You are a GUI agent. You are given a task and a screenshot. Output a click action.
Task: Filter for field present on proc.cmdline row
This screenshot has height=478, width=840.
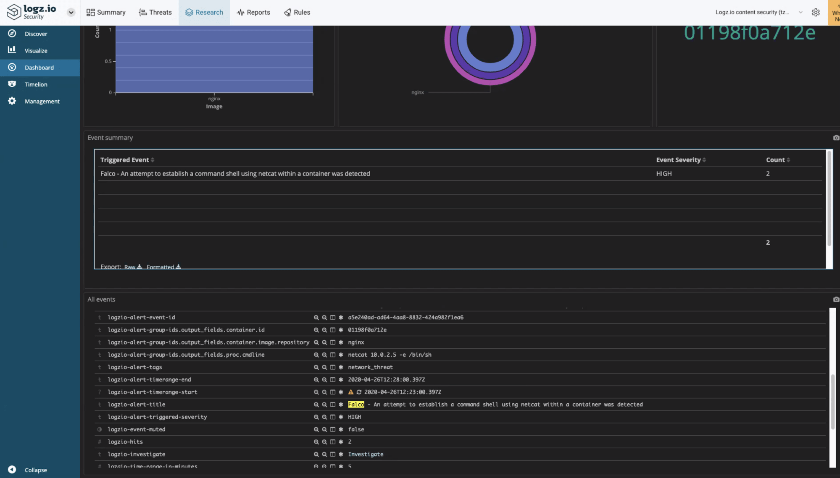tap(341, 355)
